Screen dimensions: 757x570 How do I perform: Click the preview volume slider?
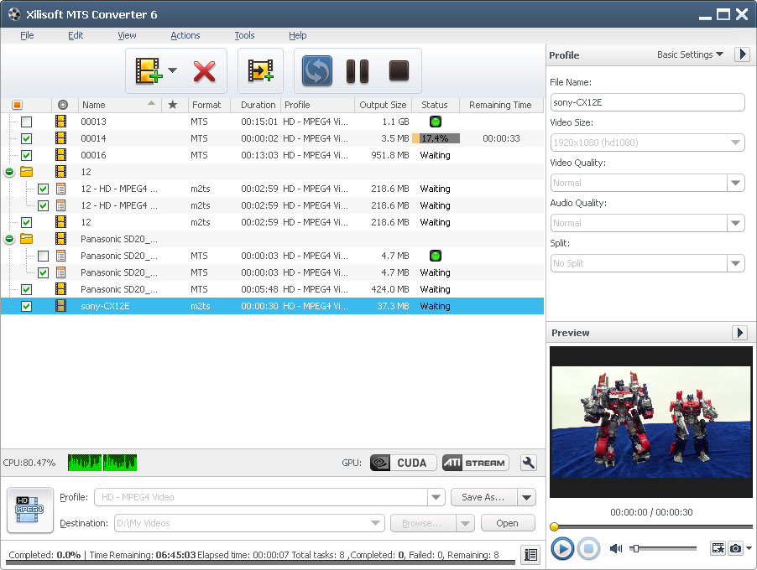(x=665, y=548)
